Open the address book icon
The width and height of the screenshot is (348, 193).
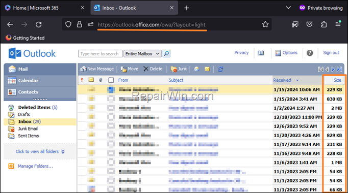(x=261, y=53)
